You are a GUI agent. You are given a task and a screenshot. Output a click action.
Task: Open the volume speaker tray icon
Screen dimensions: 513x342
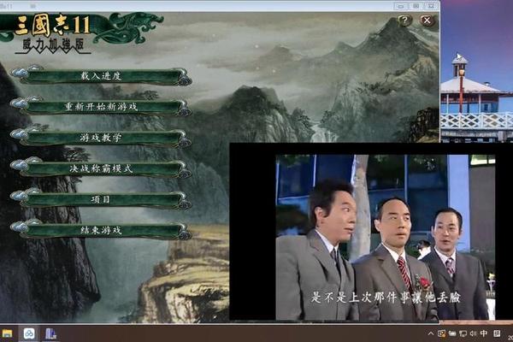point(473,333)
